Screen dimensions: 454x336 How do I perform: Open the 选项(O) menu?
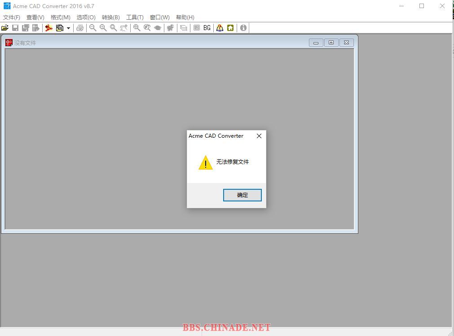coord(86,17)
